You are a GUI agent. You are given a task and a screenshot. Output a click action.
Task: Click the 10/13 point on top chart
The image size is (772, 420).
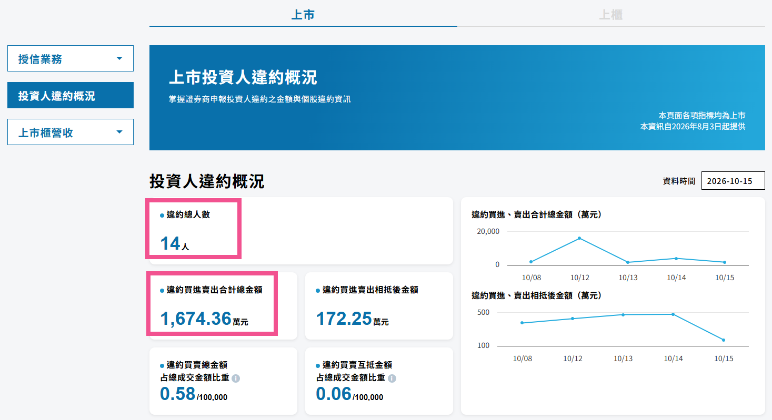click(x=627, y=262)
